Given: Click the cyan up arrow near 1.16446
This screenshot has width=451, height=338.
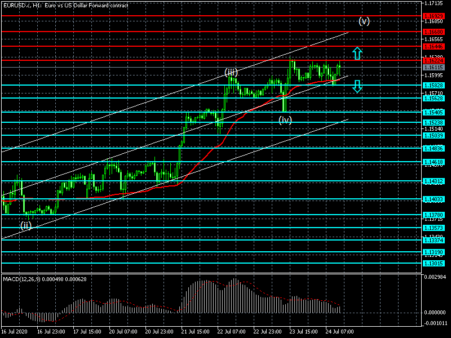Looking at the screenshot, I should pos(357,54).
